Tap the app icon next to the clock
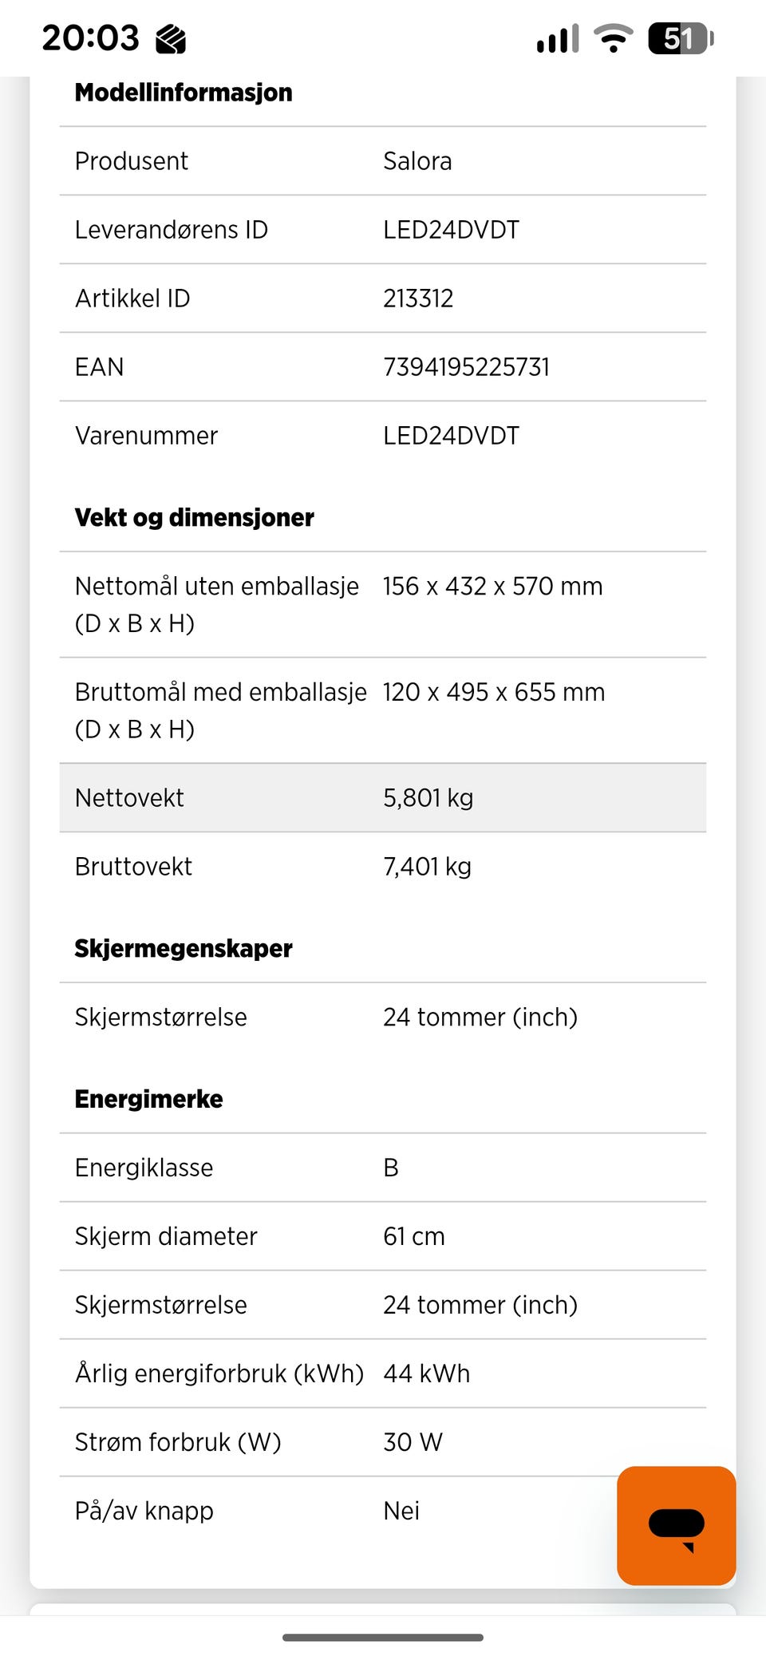 click(171, 38)
